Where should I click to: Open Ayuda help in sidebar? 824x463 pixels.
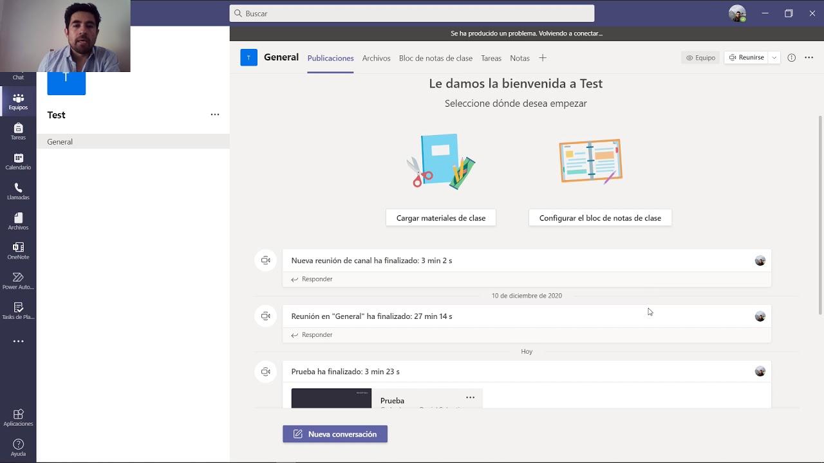(18, 448)
